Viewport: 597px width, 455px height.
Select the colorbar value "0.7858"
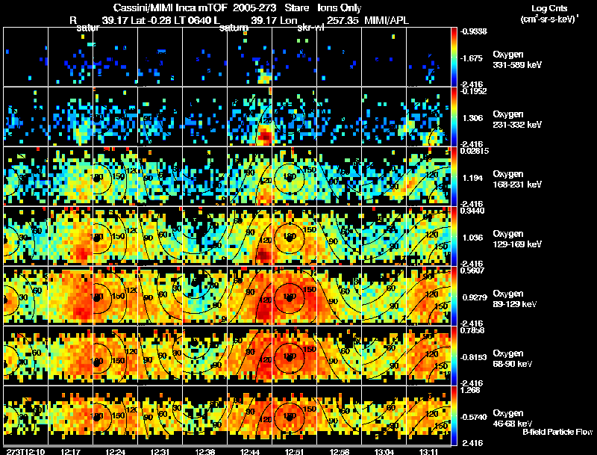pos(473,331)
